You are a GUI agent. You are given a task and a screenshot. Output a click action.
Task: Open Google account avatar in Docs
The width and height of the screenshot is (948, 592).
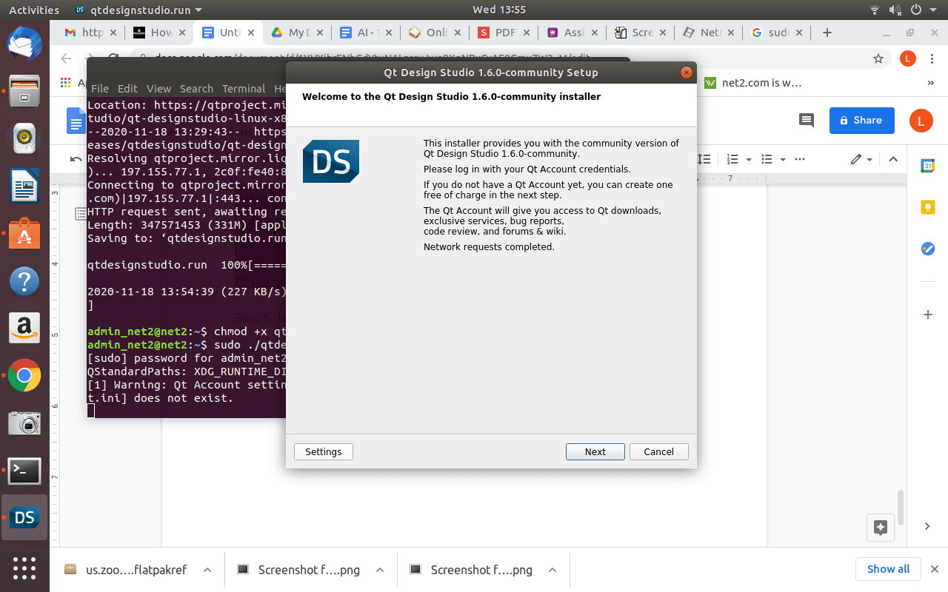pyautogui.click(x=920, y=121)
